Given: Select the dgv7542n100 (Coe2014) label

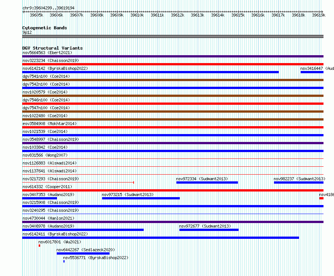Looking at the screenshot, I should (46, 84).
